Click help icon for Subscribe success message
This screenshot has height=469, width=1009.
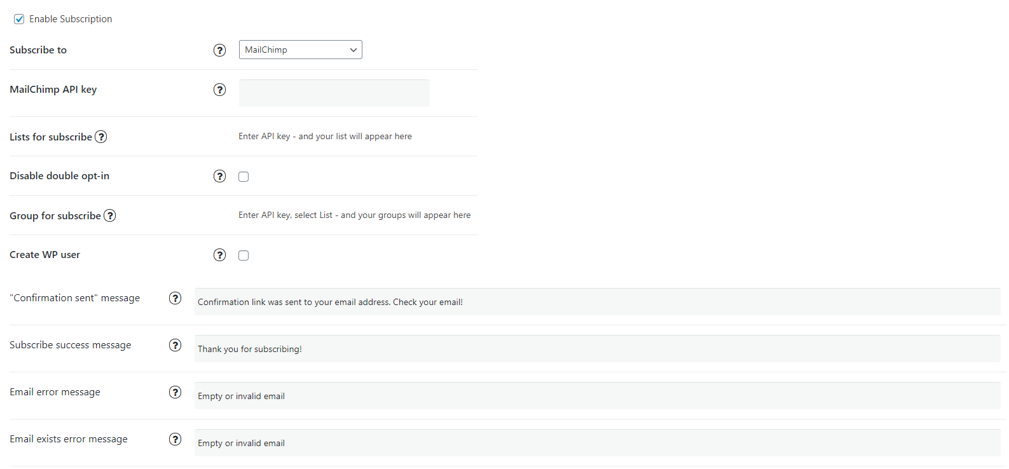(175, 345)
